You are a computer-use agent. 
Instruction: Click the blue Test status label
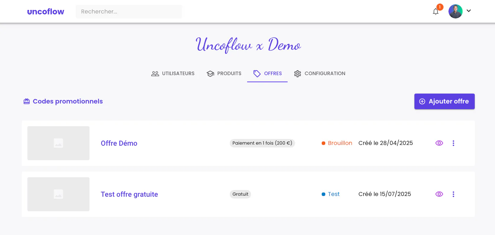pos(331,194)
